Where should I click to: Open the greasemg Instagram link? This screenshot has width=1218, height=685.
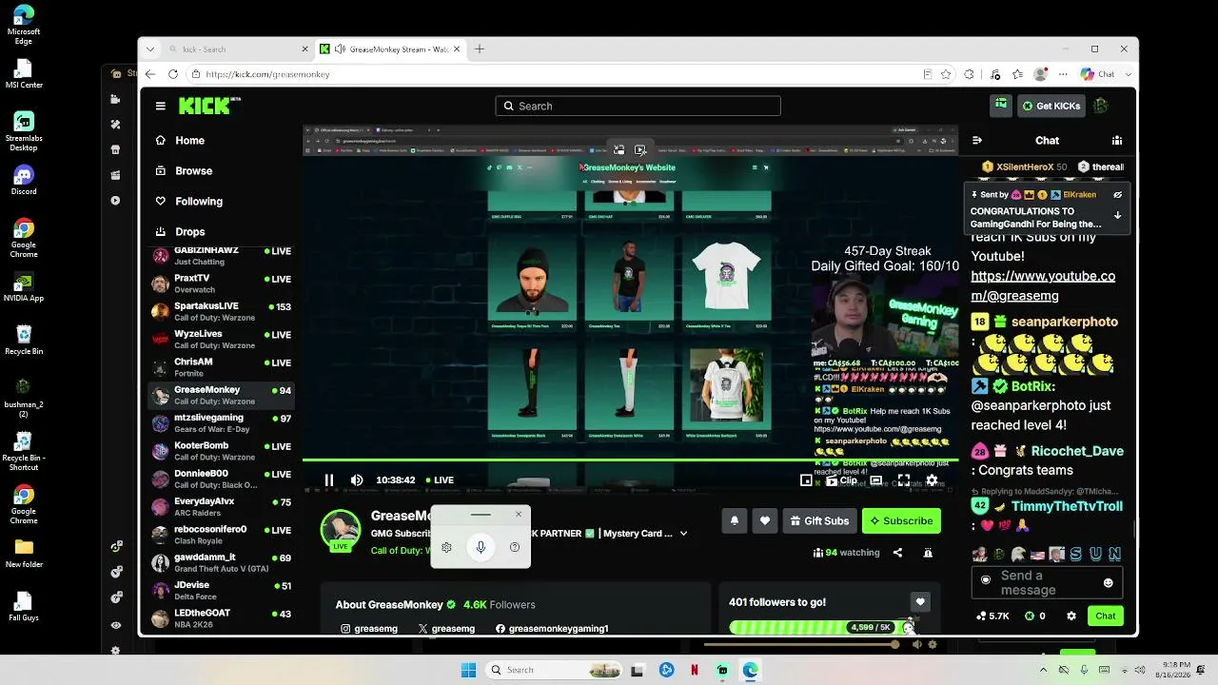[369, 628]
